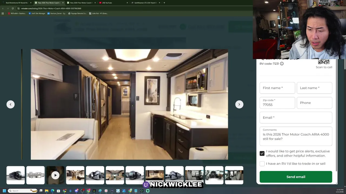Click the Scan to call QR code
The width and height of the screenshot is (346, 194).
click(324, 62)
